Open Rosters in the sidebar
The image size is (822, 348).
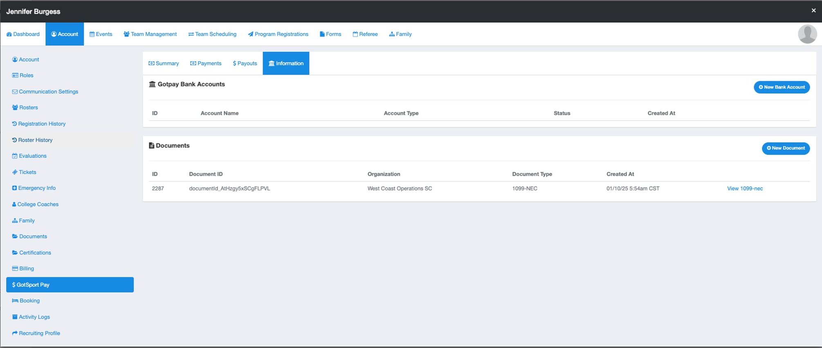[x=25, y=108]
